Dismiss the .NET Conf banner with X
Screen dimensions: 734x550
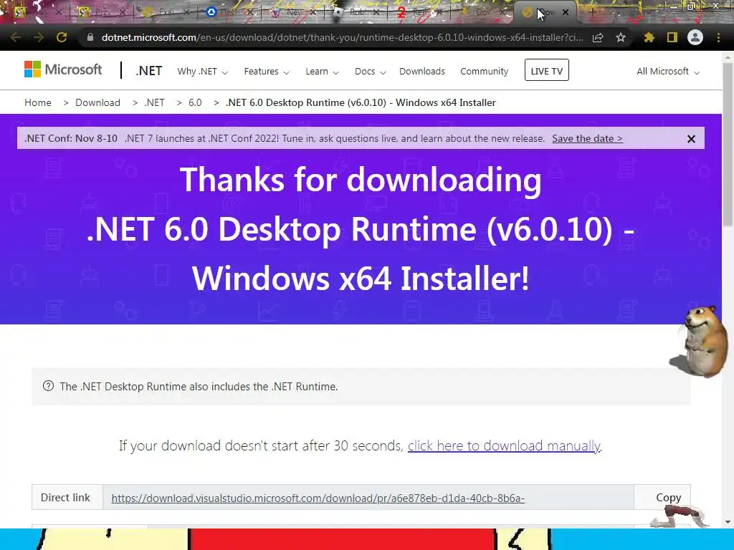point(691,139)
